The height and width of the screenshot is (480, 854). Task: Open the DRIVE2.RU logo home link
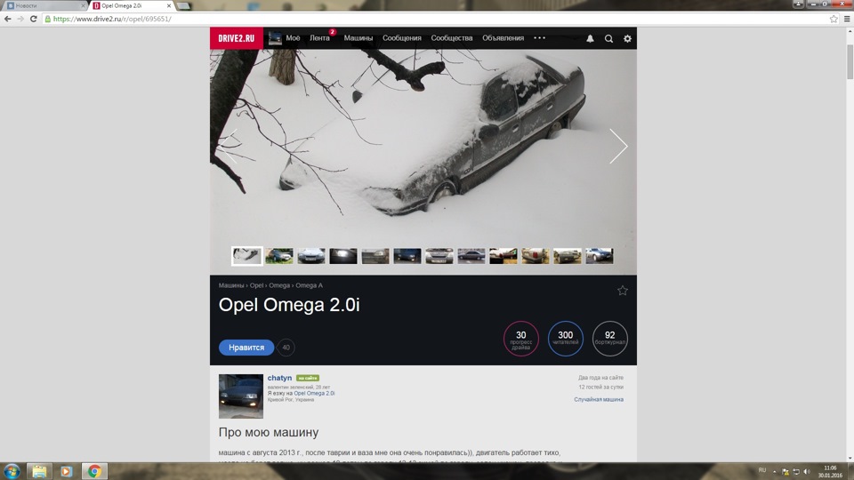point(237,38)
